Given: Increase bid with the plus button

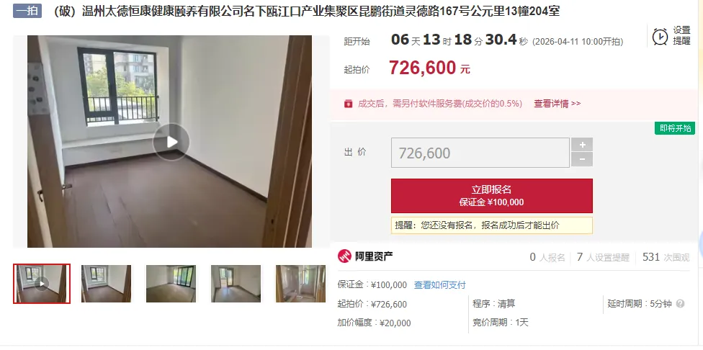Looking at the screenshot, I should (x=582, y=145).
